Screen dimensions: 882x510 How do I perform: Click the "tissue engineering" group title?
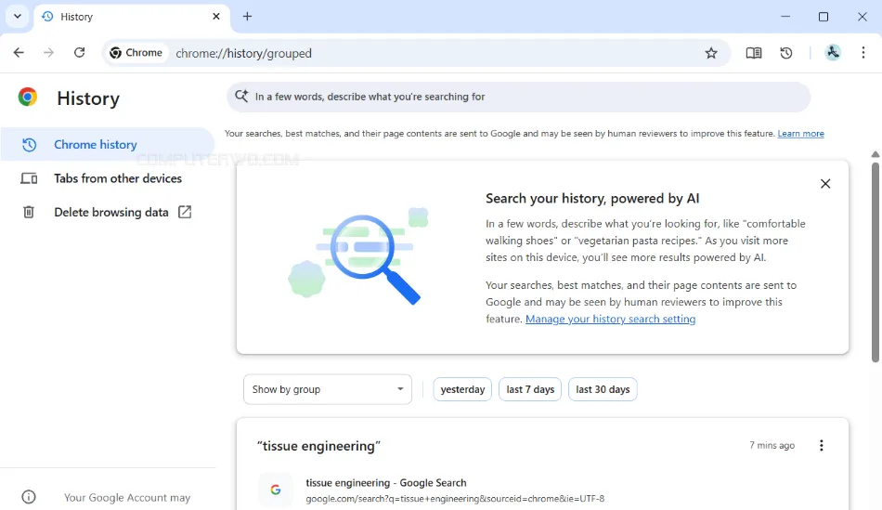click(319, 447)
